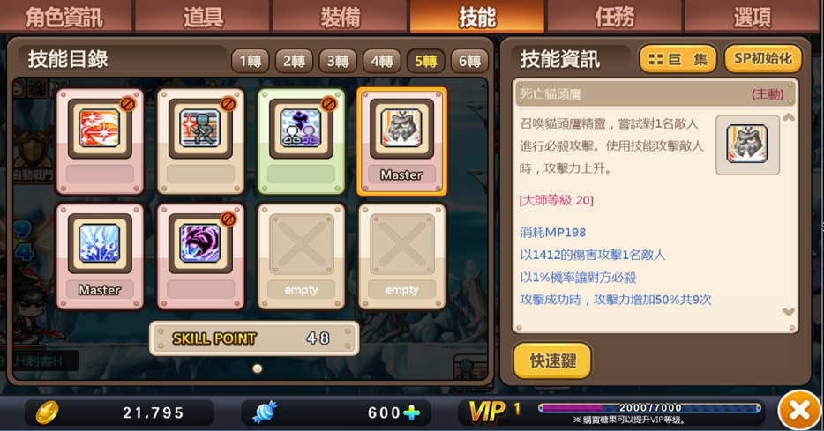Click the 快速鍵 hotkey button

552,360
